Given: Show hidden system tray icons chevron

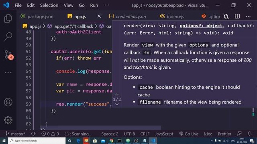Looking at the screenshot, I should [x=212, y=140].
